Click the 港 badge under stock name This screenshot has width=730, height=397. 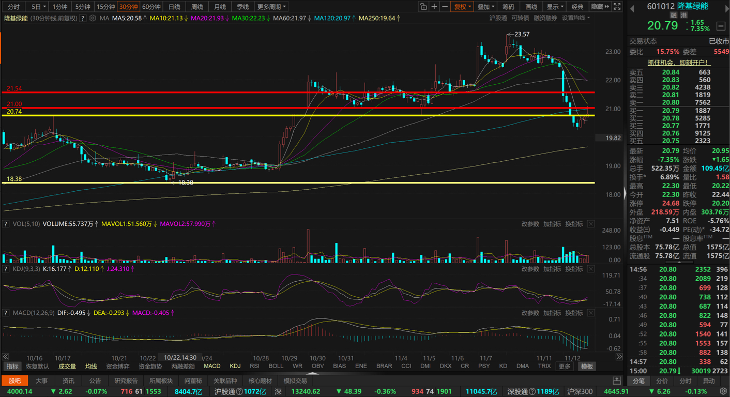pos(683,16)
